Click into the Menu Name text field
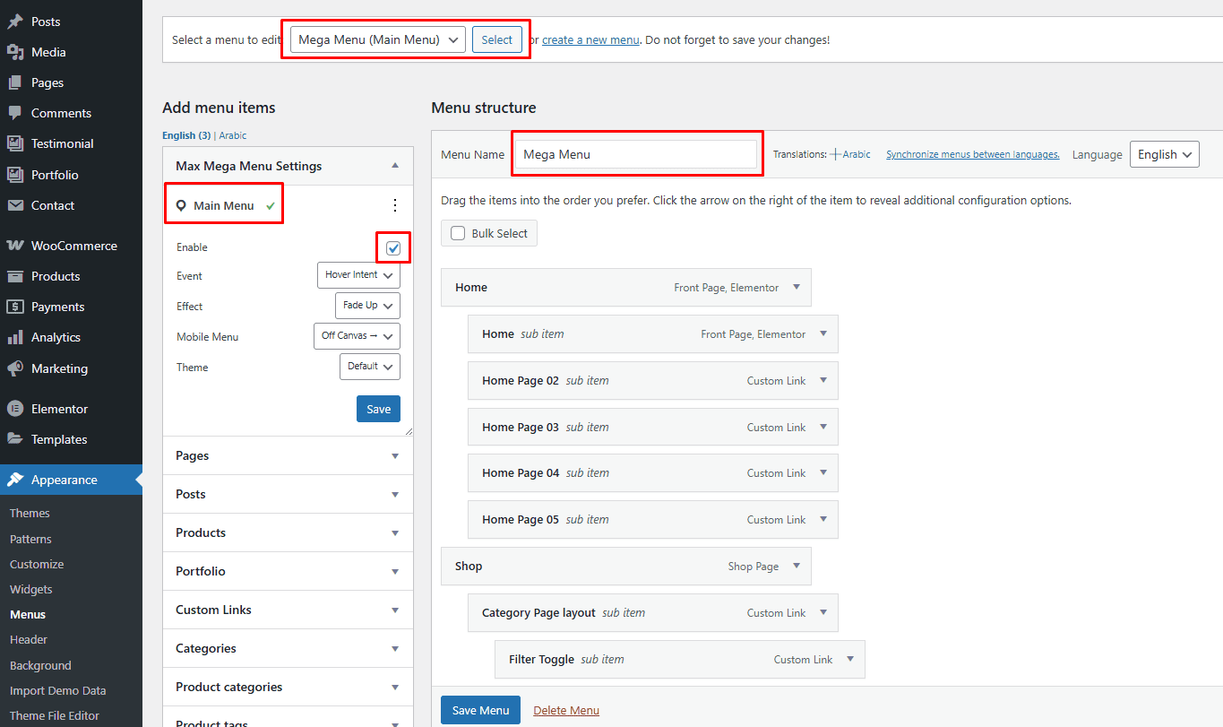Screen dimensions: 1223x727 pos(636,154)
